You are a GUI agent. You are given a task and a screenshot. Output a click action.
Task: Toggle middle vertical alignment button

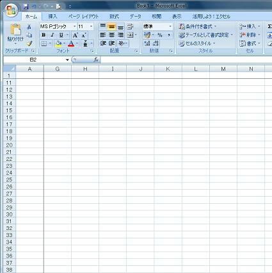pyautogui.click(x=111, y=27)
